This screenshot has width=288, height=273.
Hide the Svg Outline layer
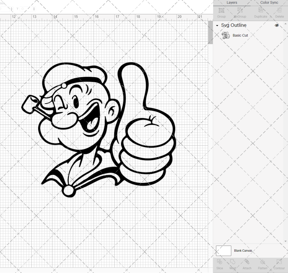click(277, 25)
